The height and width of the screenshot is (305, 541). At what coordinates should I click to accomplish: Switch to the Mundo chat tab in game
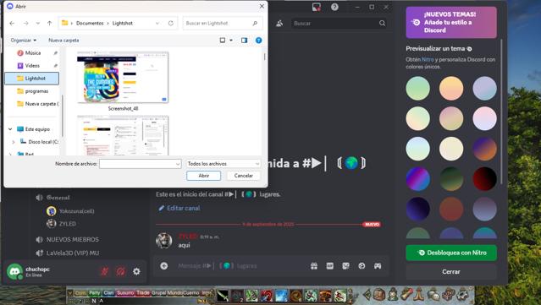pos(175,292)
